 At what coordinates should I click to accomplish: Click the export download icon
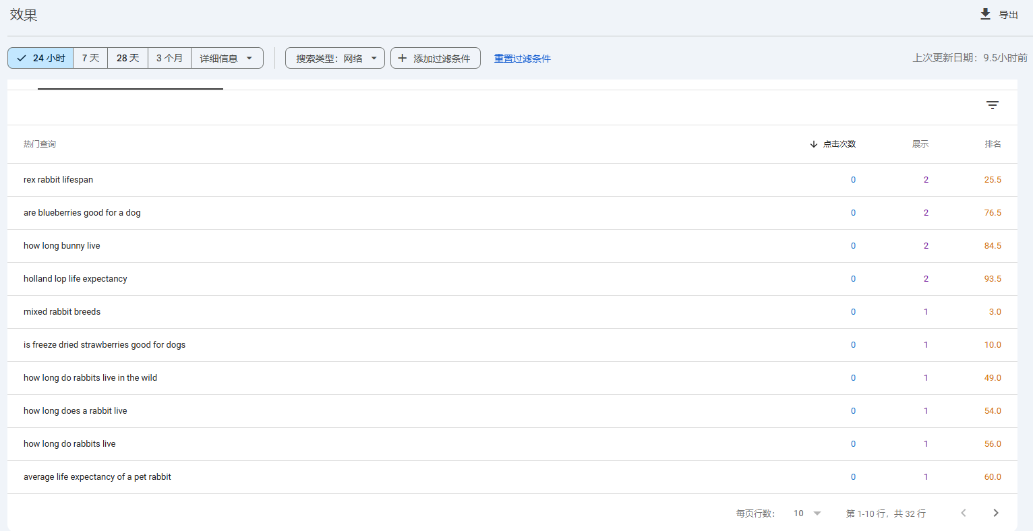pyautogui.click(x=985, y=14)
